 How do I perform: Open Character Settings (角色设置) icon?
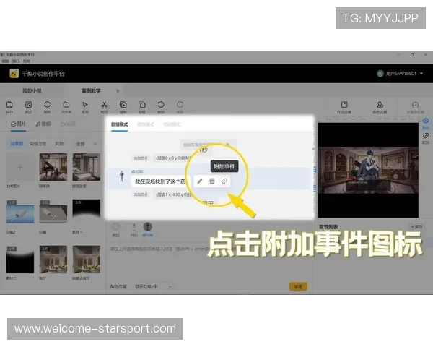(x=380, y=105)
